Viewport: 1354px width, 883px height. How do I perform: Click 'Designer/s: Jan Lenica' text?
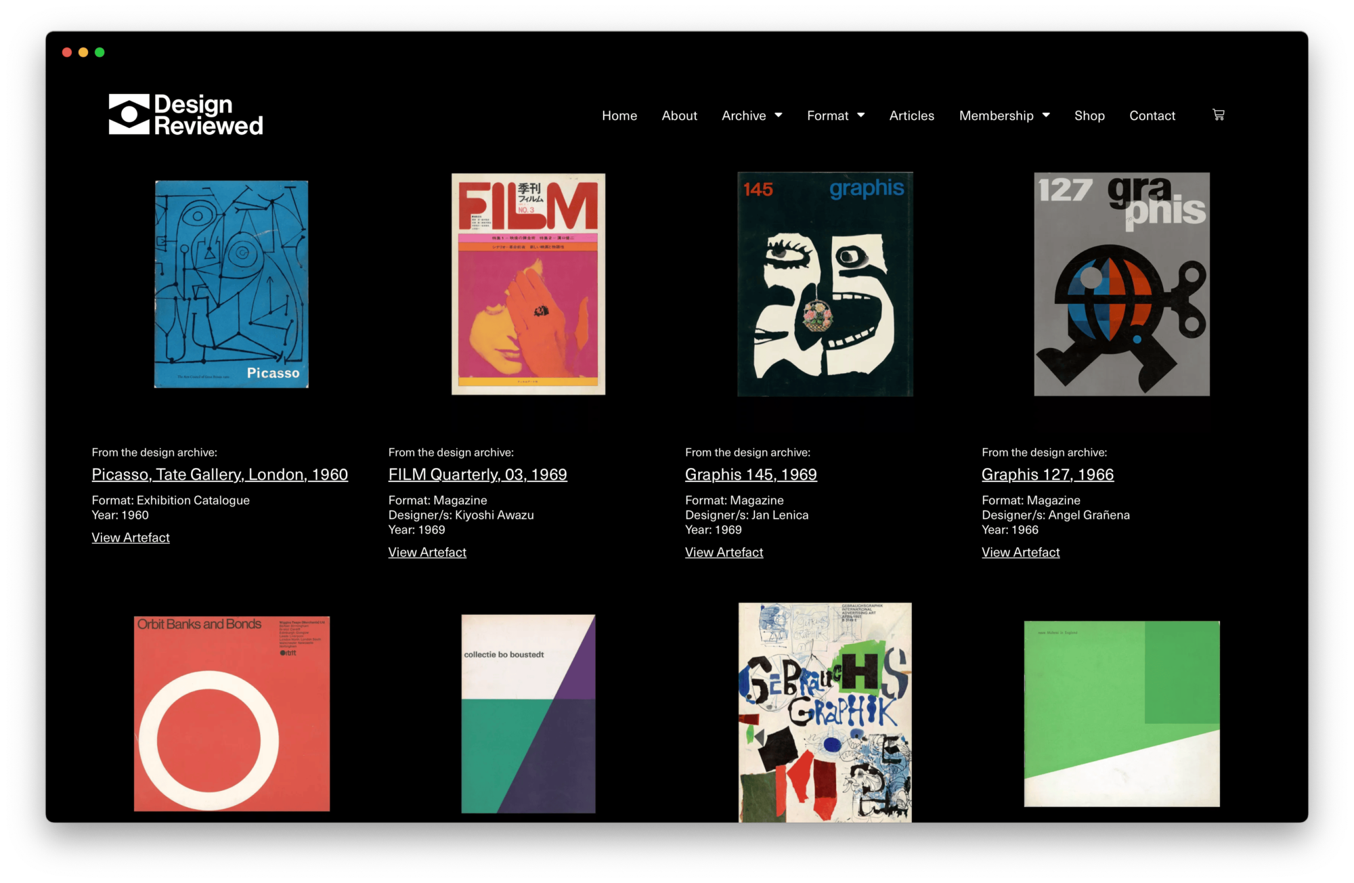pos(747,515)
